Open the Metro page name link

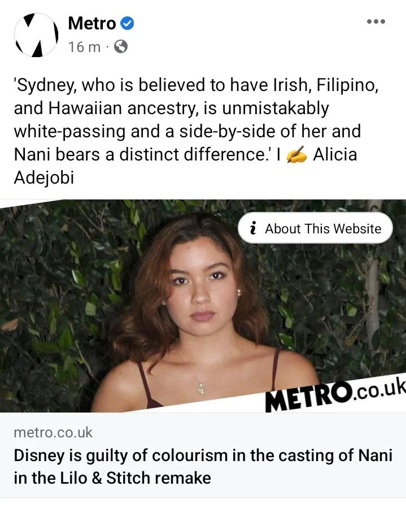coord(91,24)
